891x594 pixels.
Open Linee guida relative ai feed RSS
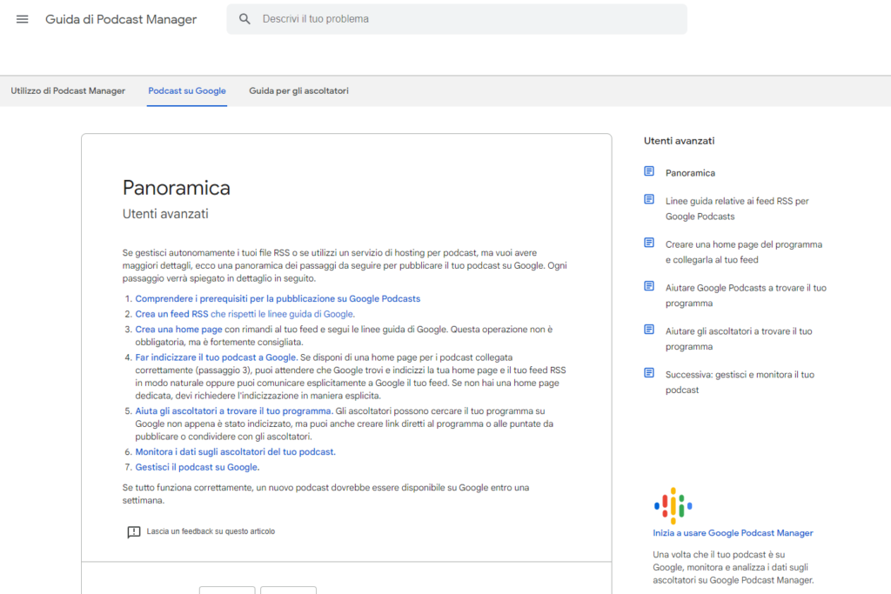pos(737,209)
